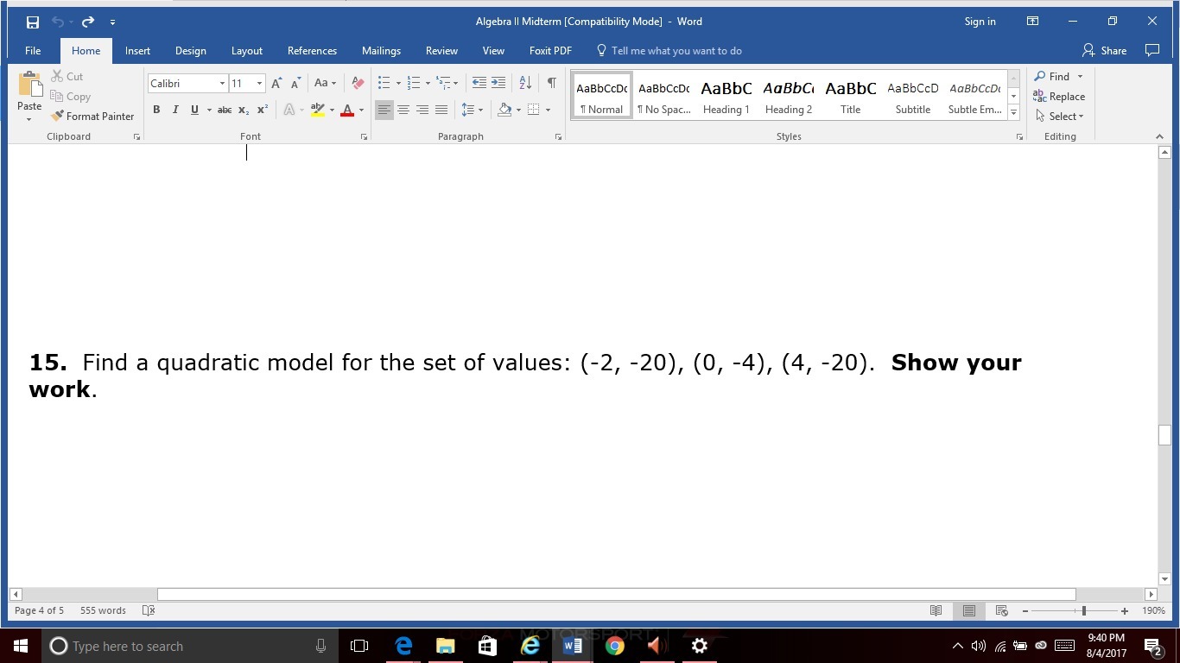
Task: Sort the selected text alphabetically
Action: [525, 83]
